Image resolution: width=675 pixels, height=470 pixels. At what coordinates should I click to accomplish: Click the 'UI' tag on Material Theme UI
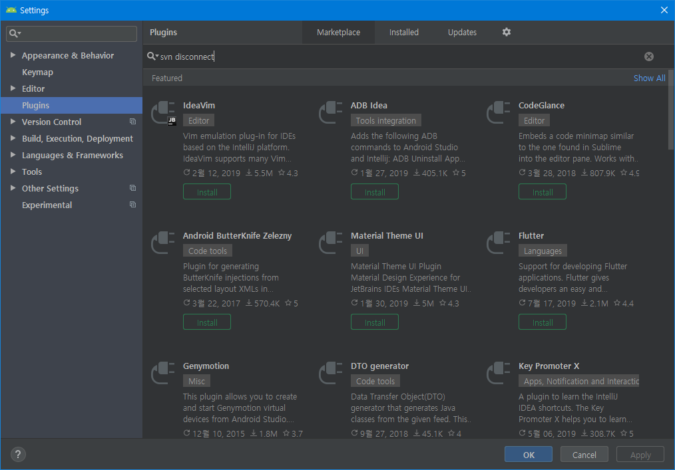359,251
